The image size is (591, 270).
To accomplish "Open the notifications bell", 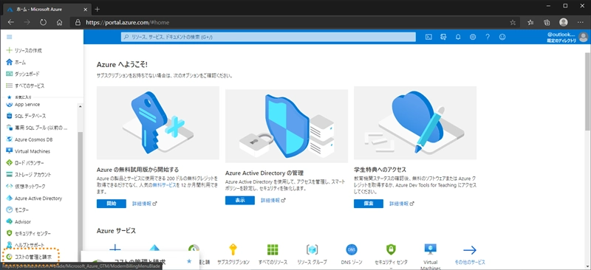I will coord(458,37).
